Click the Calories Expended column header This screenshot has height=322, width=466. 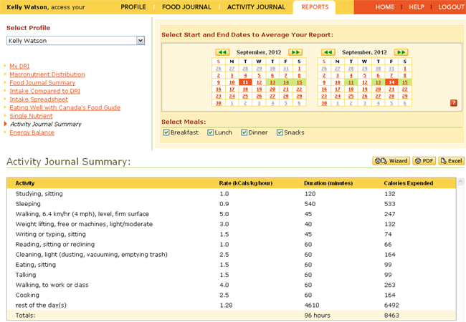coord(409,183)
